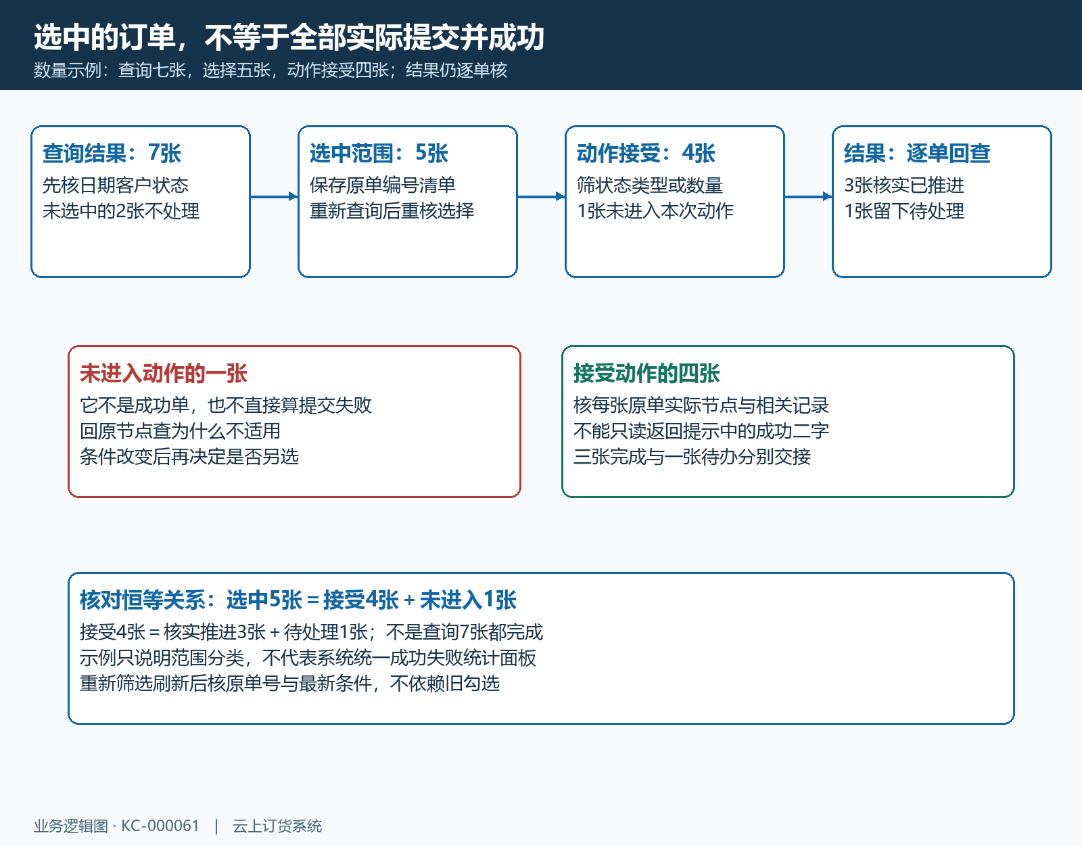Click the line 未选中的2张不处理
This screenshot has height=846, width=1082.
121,211
